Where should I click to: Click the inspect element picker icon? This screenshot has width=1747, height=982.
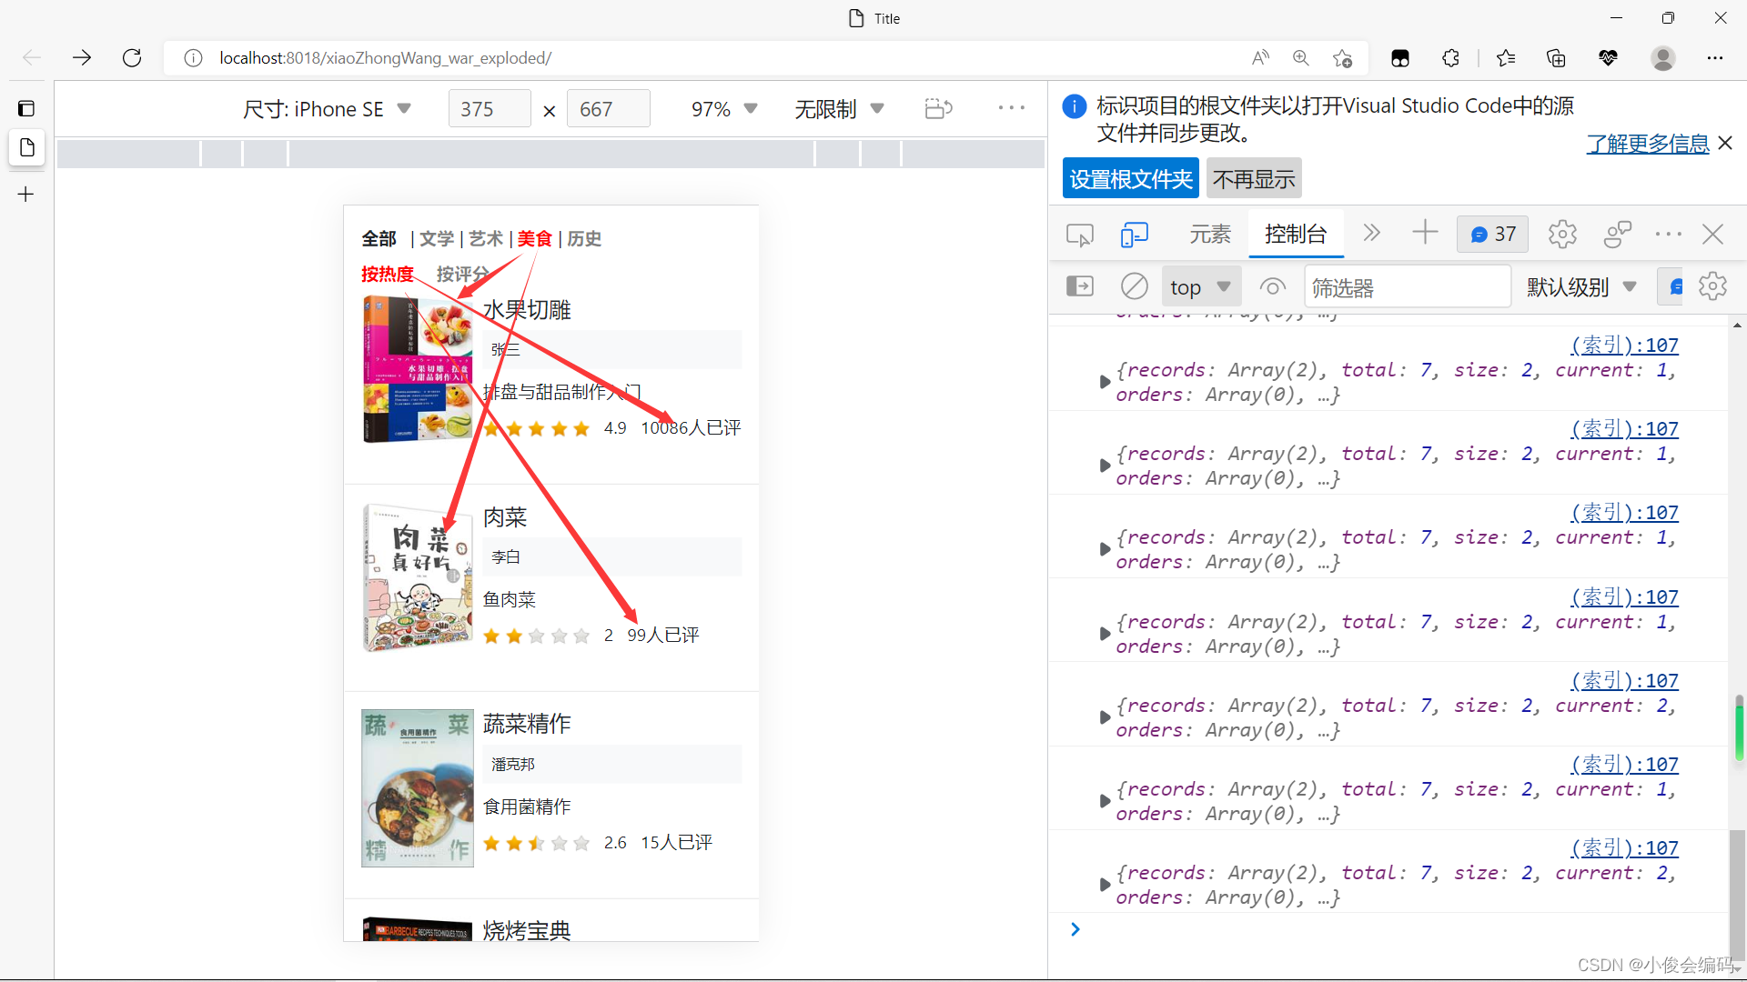(x=1079, y=235)
